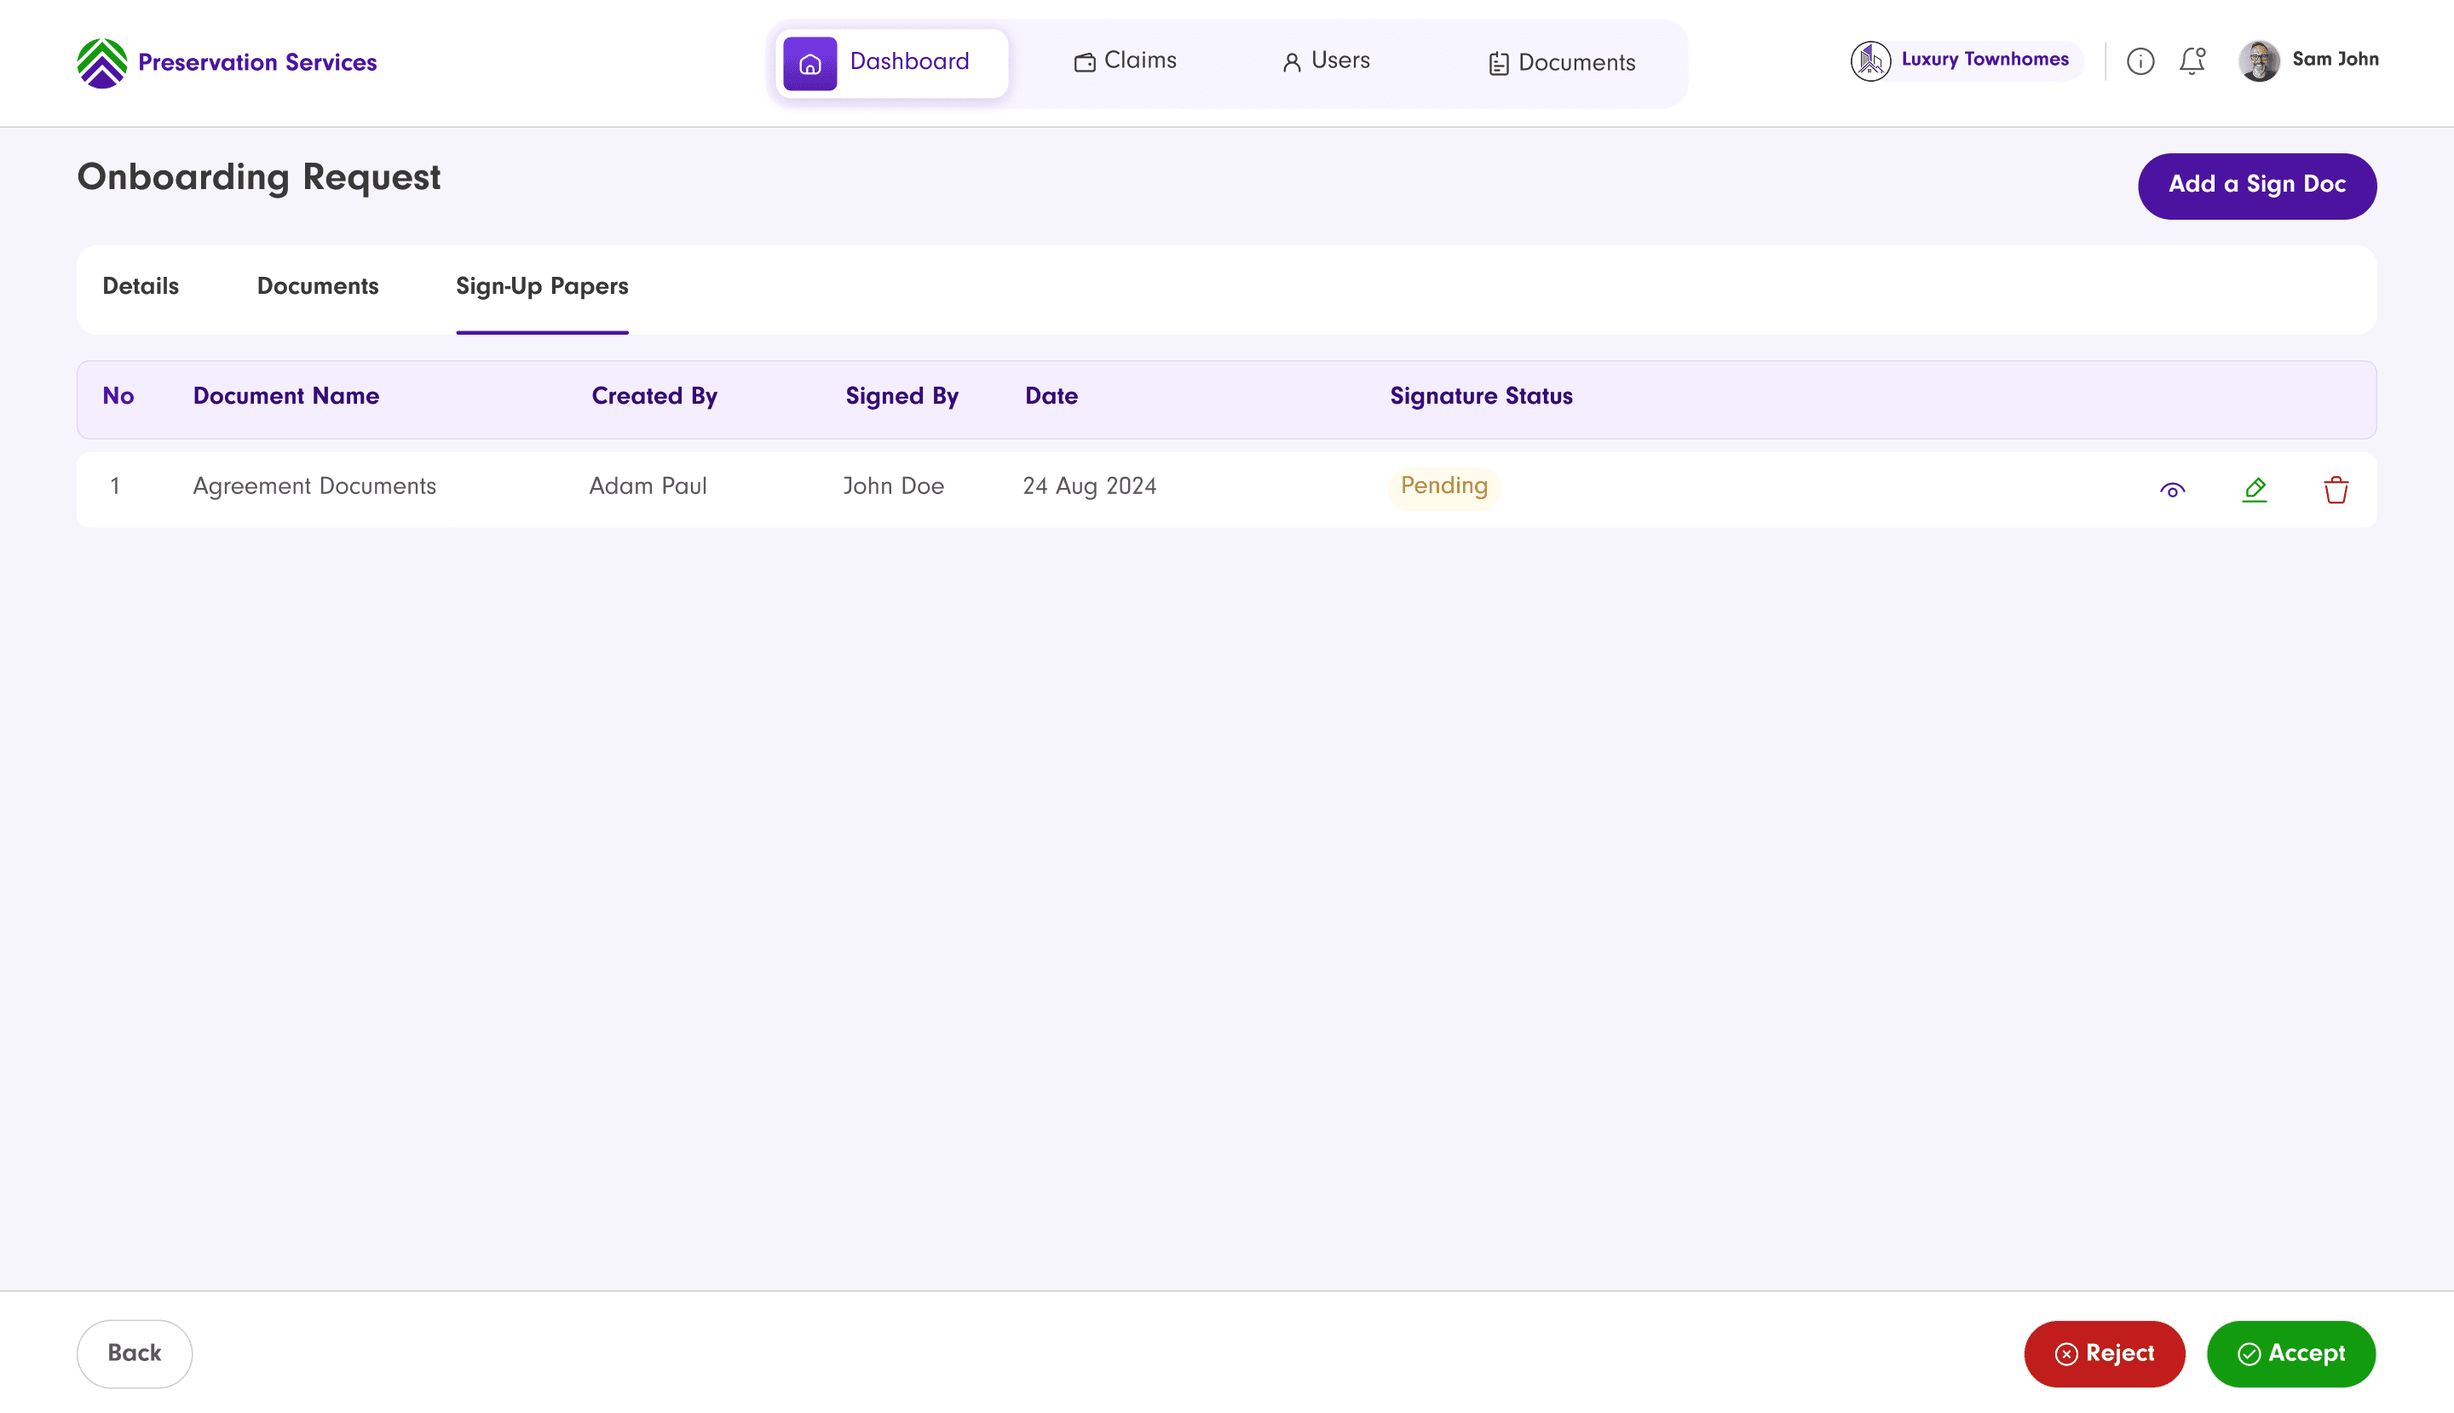
Task: Open the Sam John user name
Action: tap(2335, 60)
